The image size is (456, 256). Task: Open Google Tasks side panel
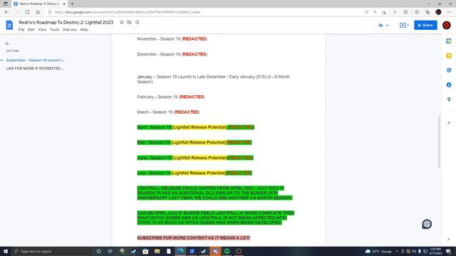coord(449,70)
